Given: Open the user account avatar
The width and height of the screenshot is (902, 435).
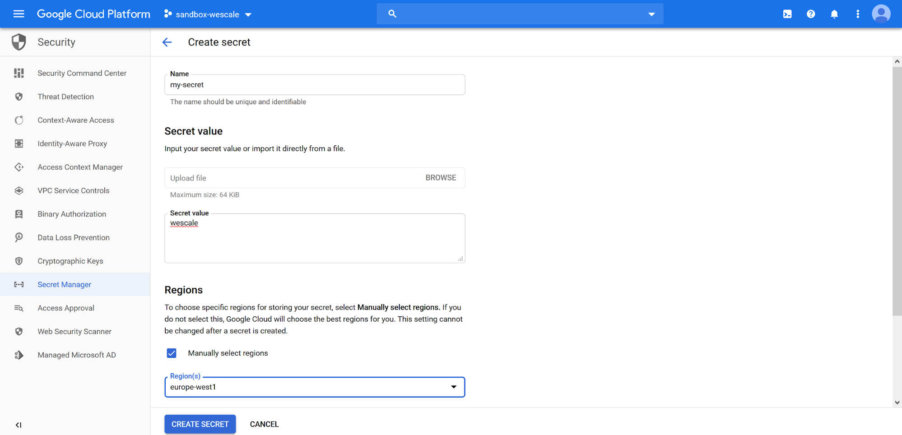Looking at the screenshot, I should coord(881,14).
